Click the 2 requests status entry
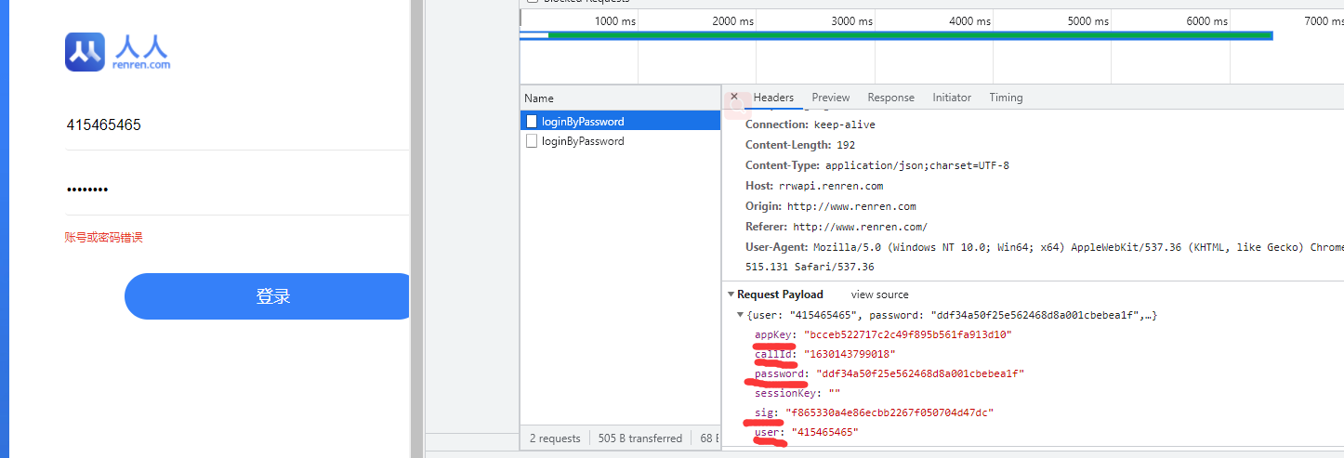The width and height of the screenshot is (1344, 458). pyautogui.click(x=555, y=438)
